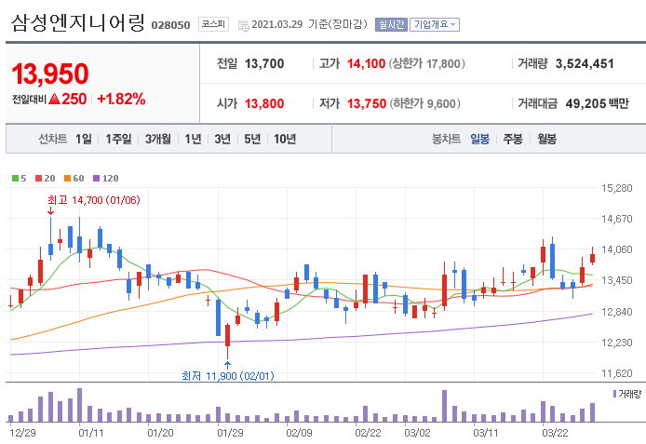
Task: Click the 02/22 date axis label
Action: coord(368,433)
